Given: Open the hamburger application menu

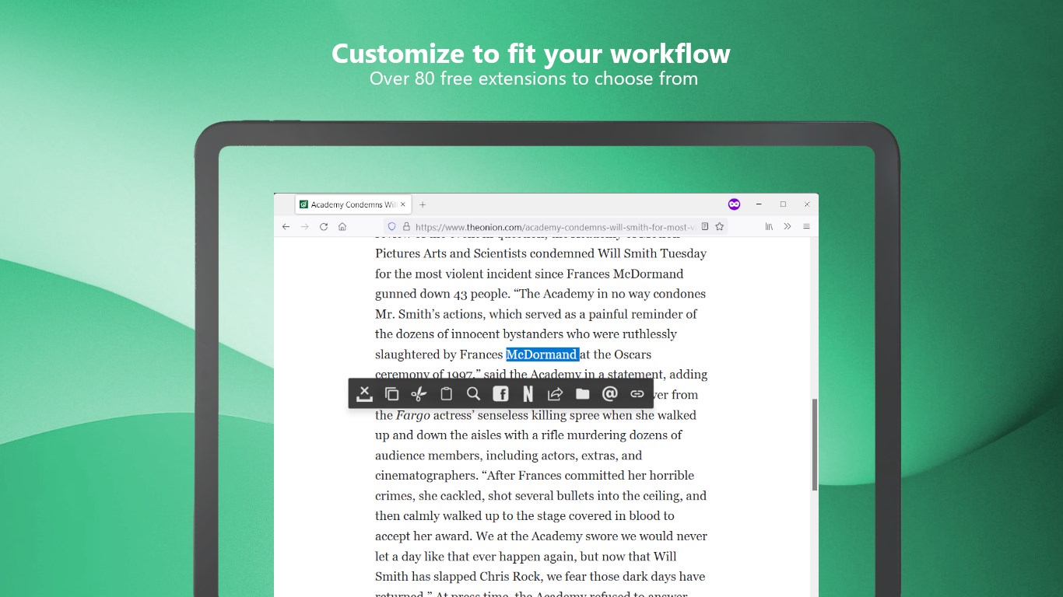Looking at the screenshot, I should [x=806, y=226].
